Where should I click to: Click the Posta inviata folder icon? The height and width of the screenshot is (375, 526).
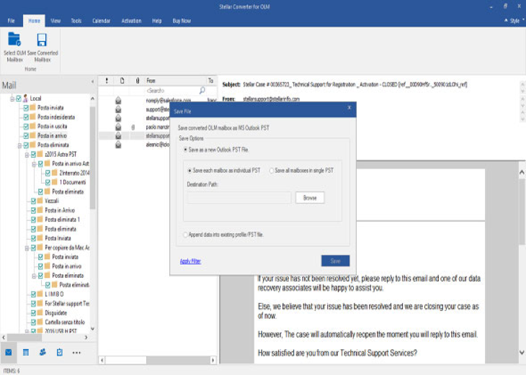point(32,107)
